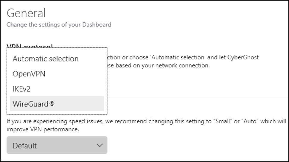Image resolution: width=289 pixels, height=162 pixels.
Task: Click the chevron arrow on the Default dropdown
Action: coord(100,145)
